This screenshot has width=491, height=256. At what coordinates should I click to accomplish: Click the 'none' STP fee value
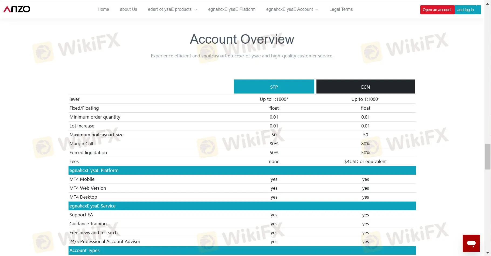[274, 161]
